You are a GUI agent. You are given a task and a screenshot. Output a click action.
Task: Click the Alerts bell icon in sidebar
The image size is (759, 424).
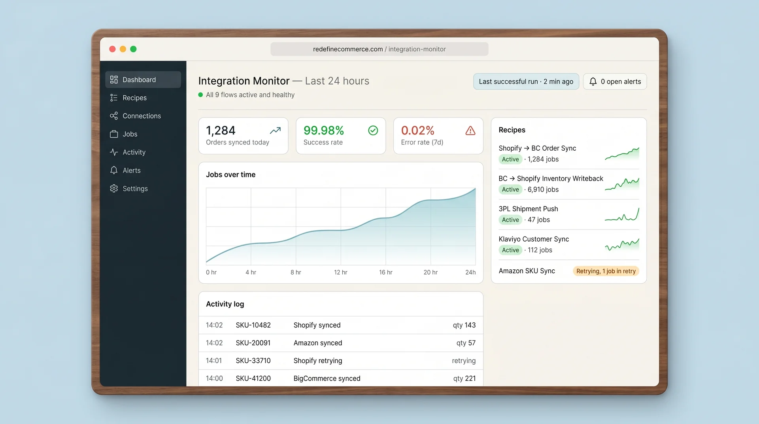pyautogui.click(x=114, y=170)
